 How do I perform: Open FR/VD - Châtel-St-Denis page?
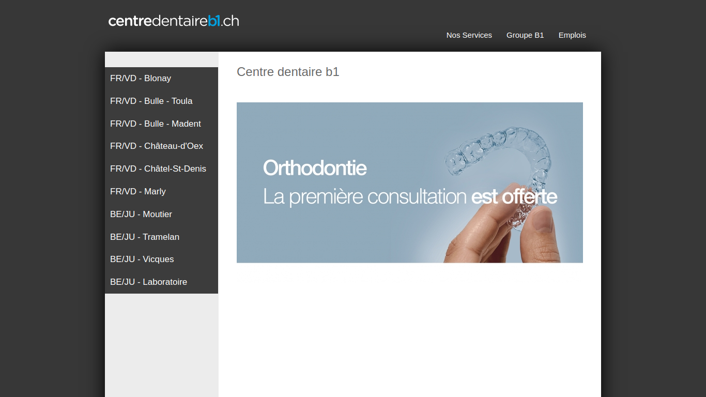(x=161, y=169)
